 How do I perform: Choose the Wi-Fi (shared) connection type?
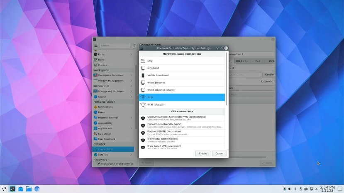click(x=182, y=105)
